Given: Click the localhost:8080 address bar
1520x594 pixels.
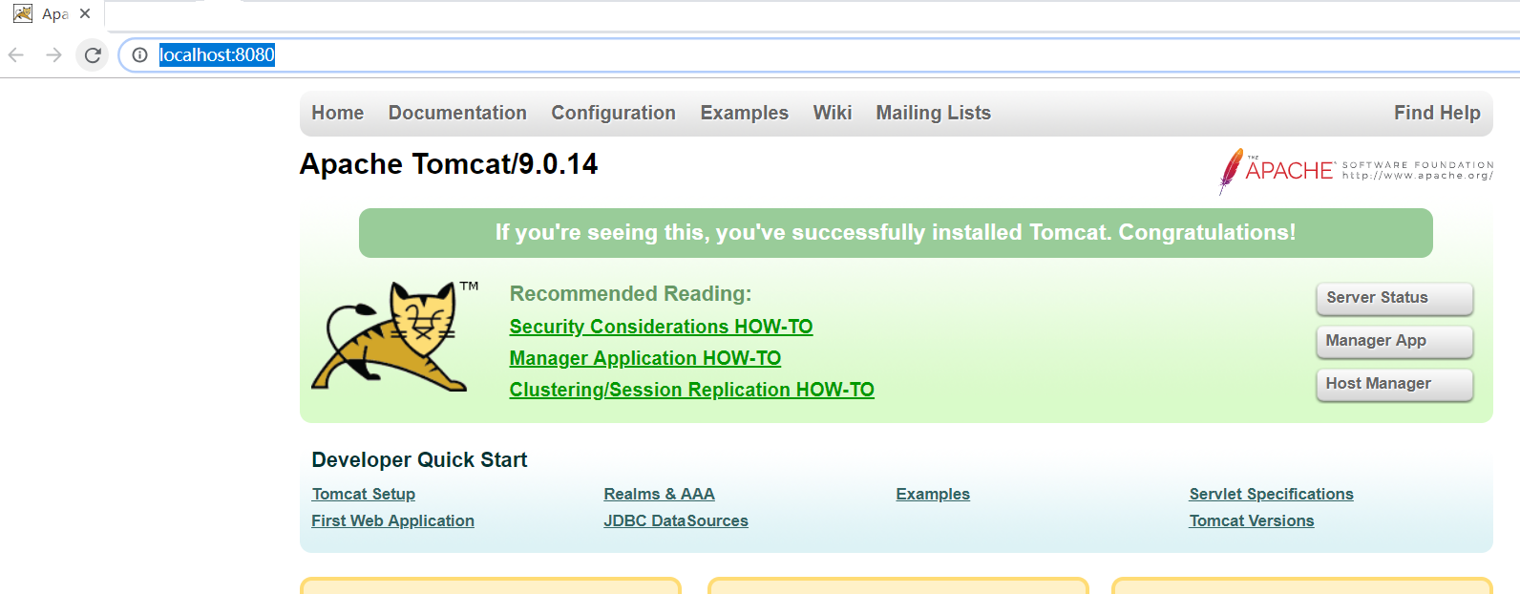Looking at the screenshot, I should (821, 55).
